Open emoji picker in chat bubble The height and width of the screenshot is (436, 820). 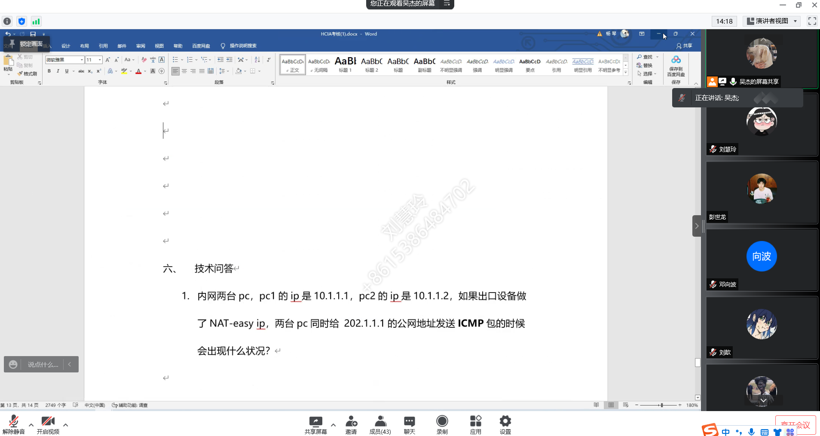(13, 364)
